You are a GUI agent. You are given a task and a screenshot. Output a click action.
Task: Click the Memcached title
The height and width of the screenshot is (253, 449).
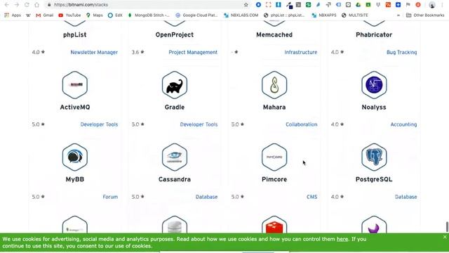tap(274, 34)
